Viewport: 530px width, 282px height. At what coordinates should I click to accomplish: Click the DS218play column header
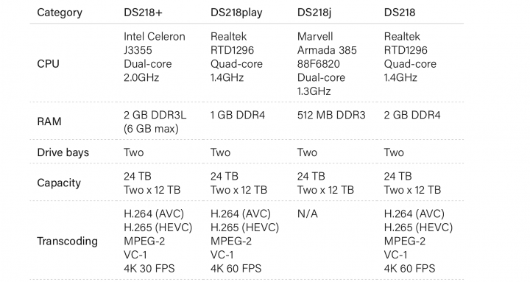click(236, 13)
